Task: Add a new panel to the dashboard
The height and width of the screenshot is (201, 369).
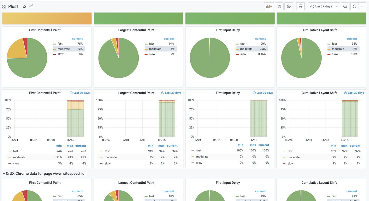Action: click(269, 6)
